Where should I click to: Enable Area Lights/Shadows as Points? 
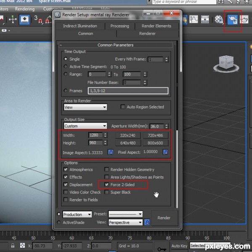pyautogui.click(x=107, y=177)
